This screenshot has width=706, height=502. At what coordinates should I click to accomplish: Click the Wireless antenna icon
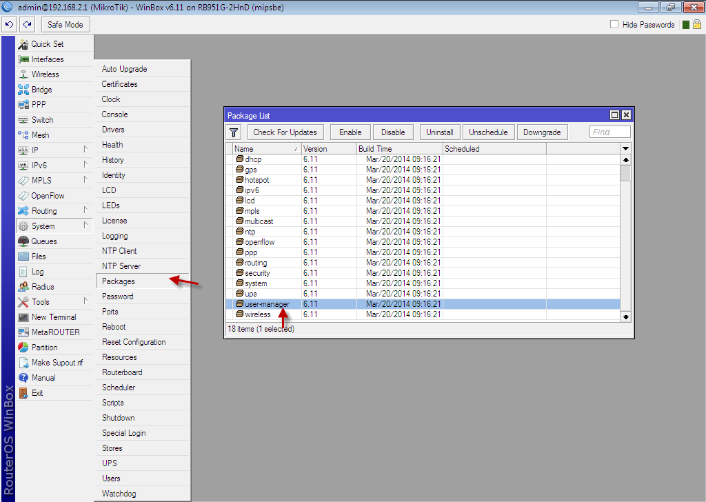click(23, 74)
